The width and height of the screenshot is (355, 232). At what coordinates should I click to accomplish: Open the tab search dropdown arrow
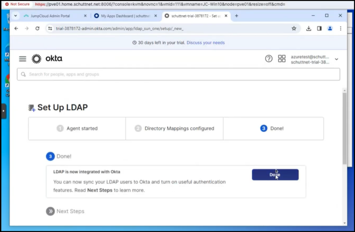point(15,16)
